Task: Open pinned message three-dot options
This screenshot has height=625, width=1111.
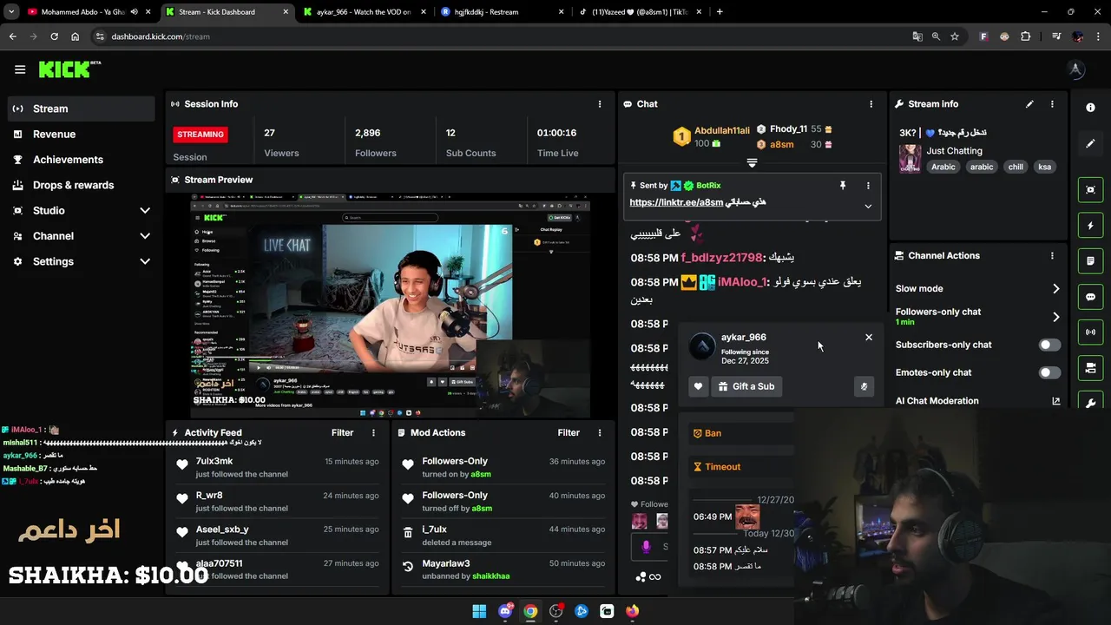Action: pos(867,186)
